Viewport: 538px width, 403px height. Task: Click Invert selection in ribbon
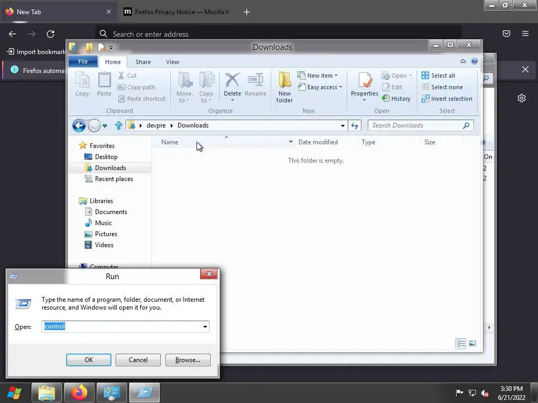[x=447, y=99]
